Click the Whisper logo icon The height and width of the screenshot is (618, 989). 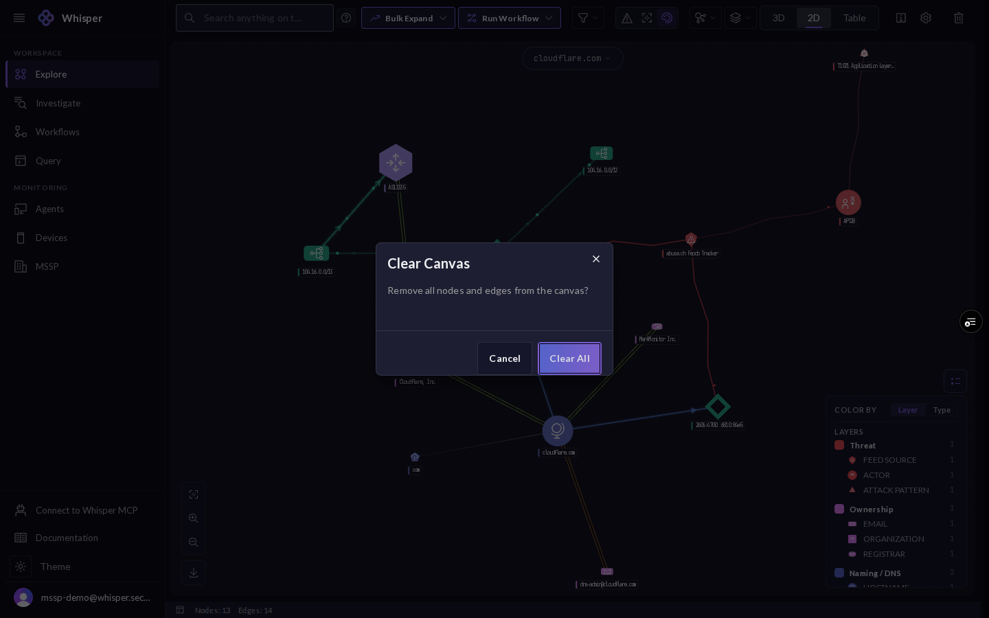46,18
